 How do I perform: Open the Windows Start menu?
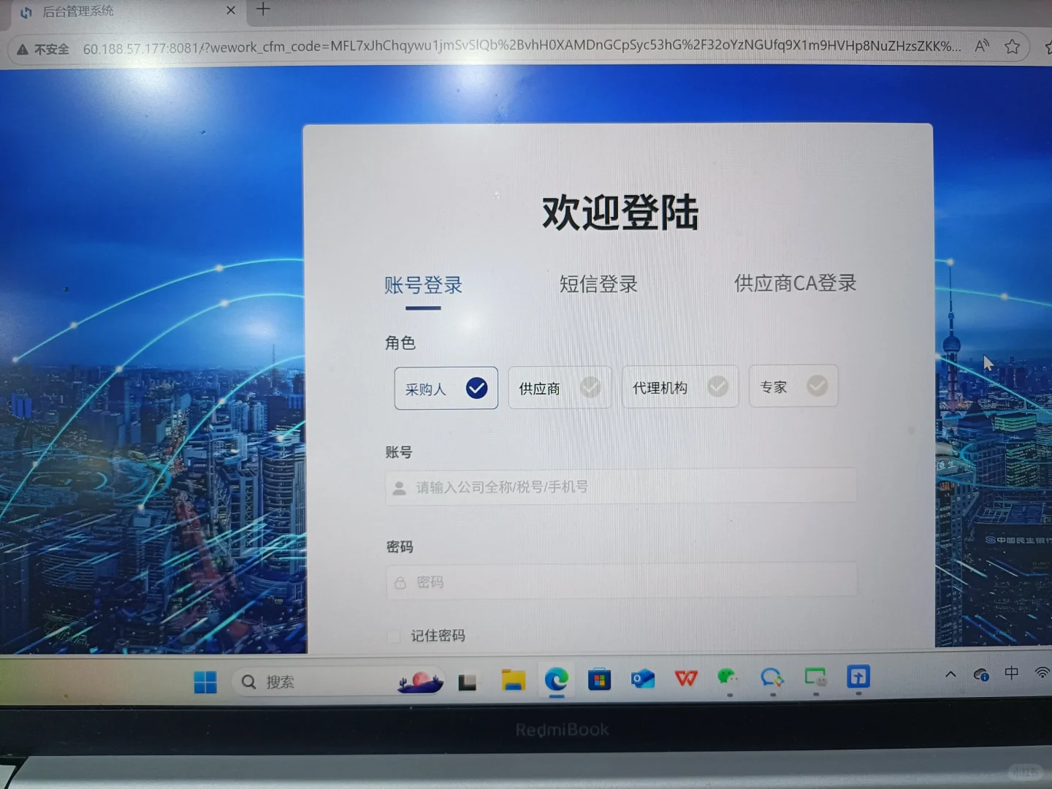[x=205, y=681]
